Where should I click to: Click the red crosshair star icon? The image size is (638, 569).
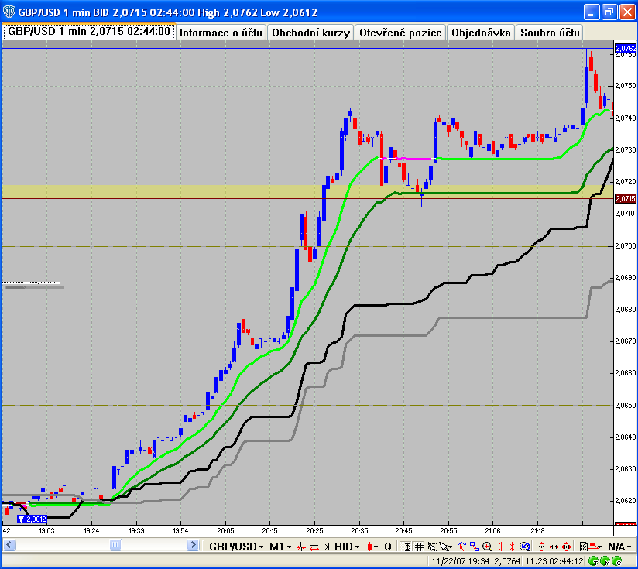point(512,547)
